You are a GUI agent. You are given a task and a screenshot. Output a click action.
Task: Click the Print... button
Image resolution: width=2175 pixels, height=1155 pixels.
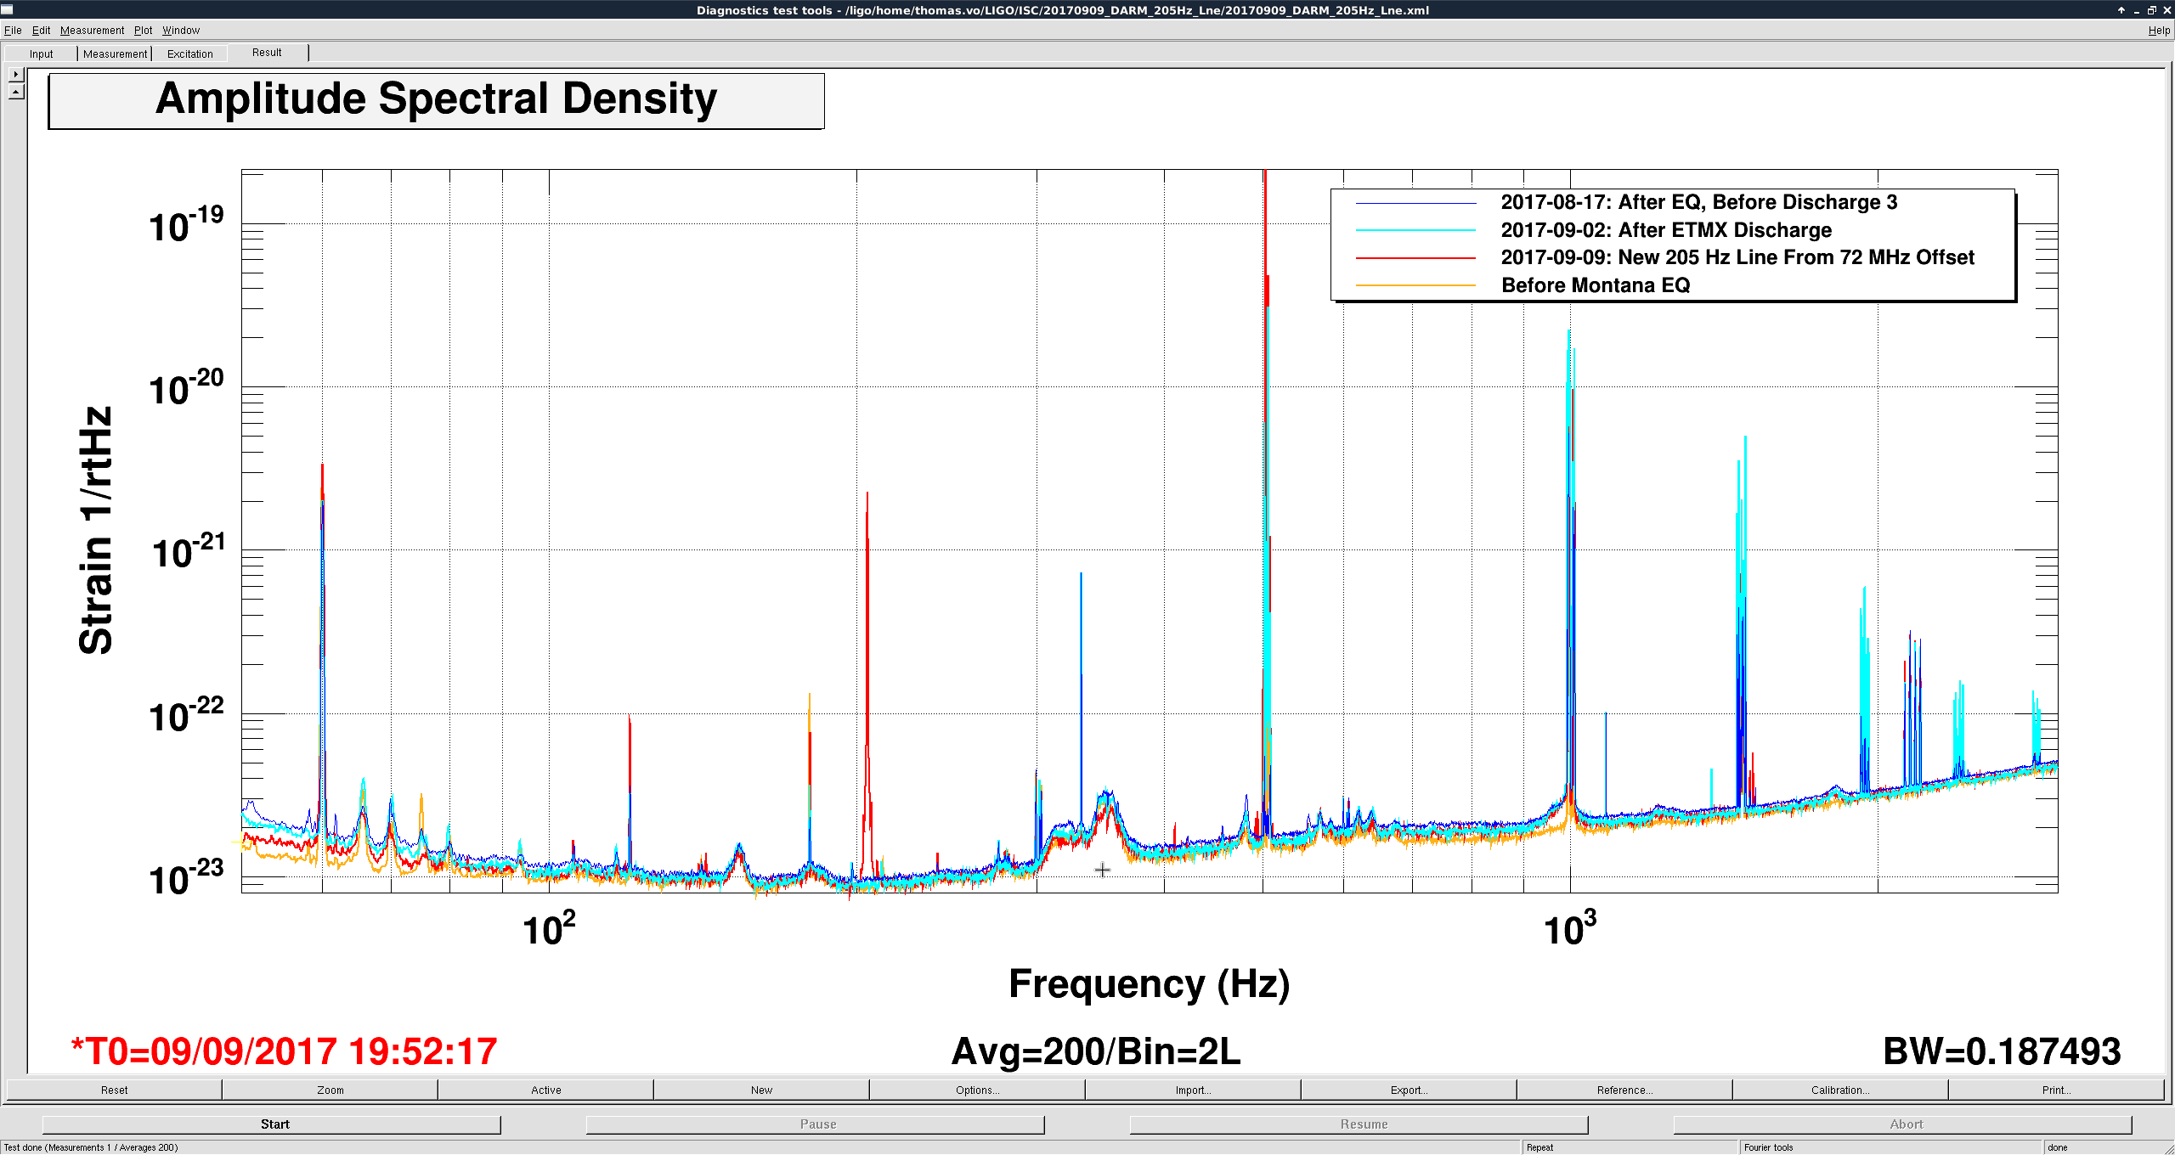tap(2056, 1090)
